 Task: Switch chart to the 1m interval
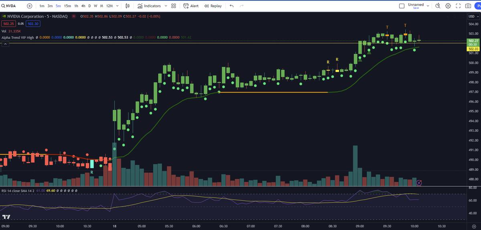(x=42, y=6)
